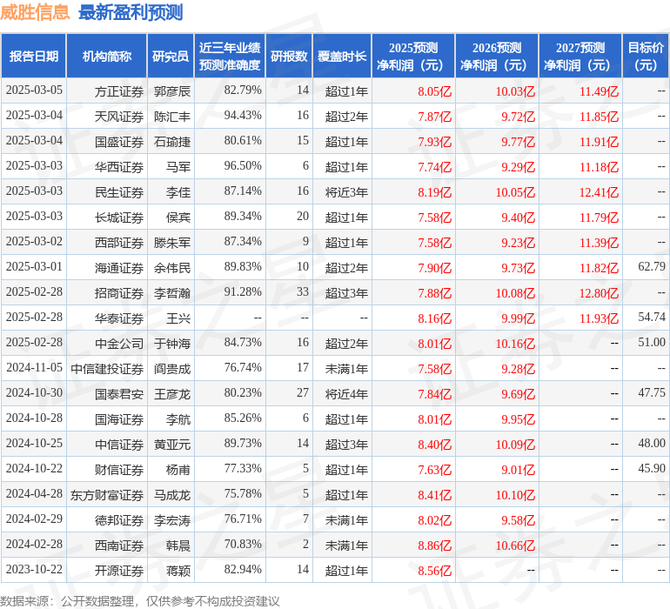Click analyst 滕朱军

pyautogui.click(x=172, y=243)
